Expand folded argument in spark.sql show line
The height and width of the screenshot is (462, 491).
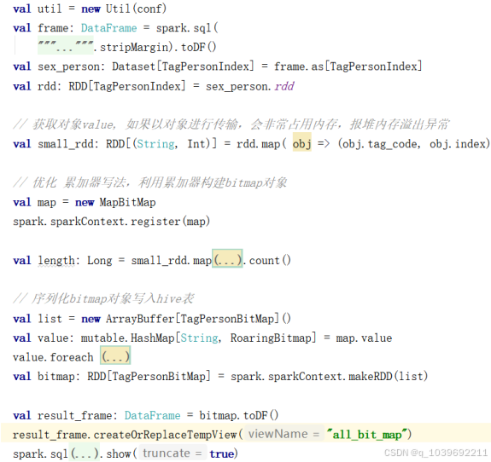pos(84,453)
